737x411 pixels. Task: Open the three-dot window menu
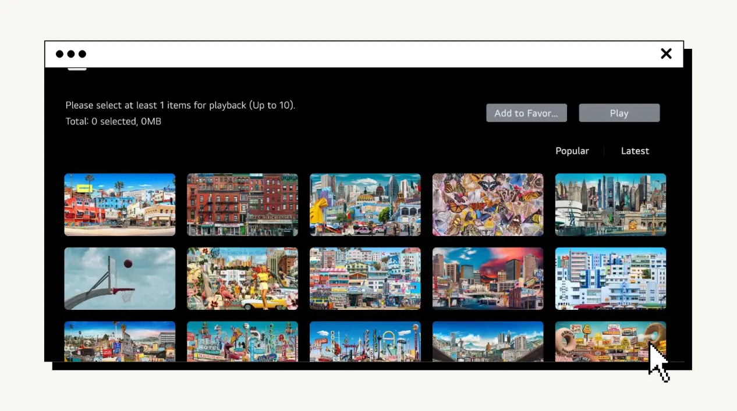tap(71, 54)
